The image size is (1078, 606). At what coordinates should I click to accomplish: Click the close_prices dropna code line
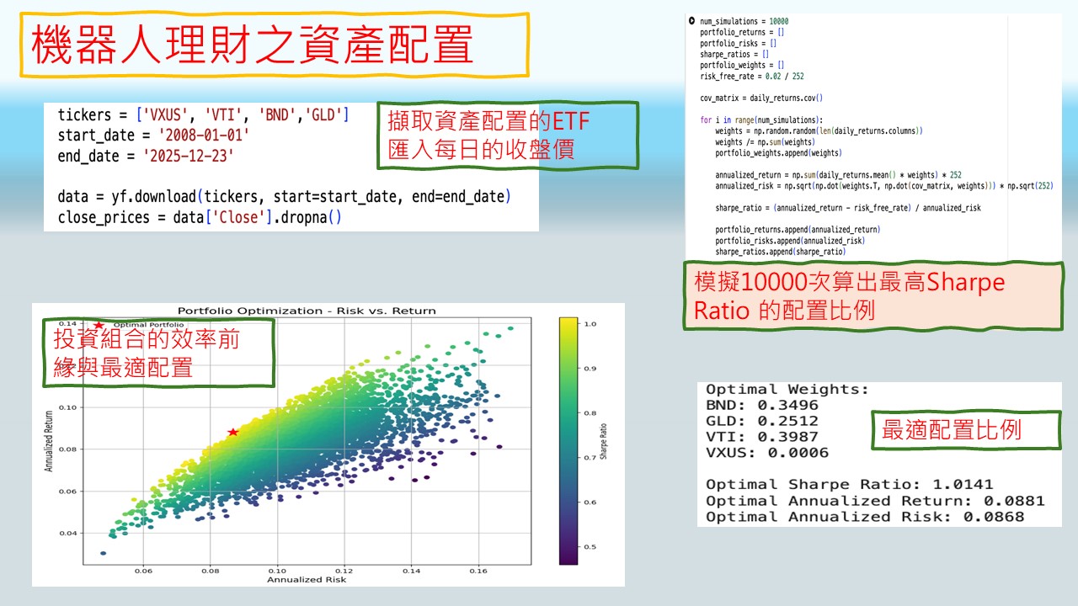point(200,217)
